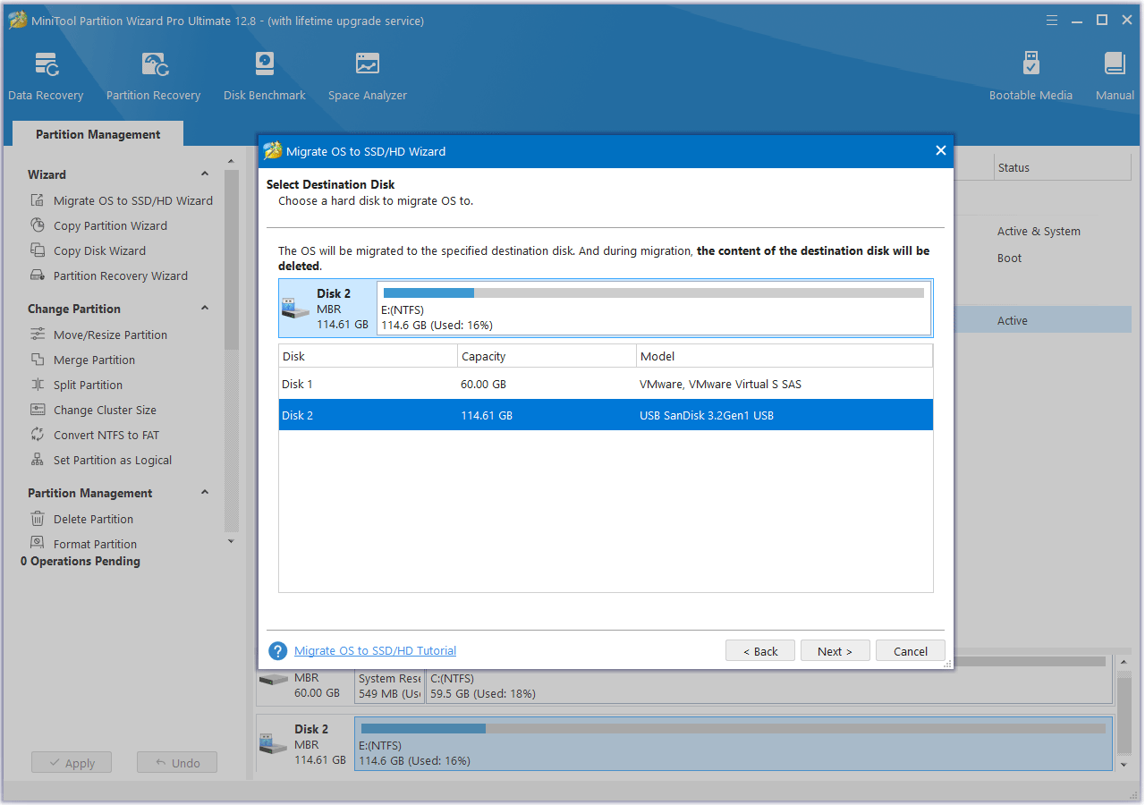Sort disk list by Capacity column
Screen dimensions: 1145x805
tap(546, 356)
